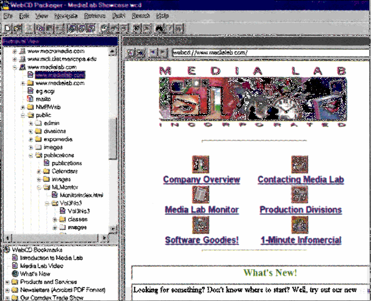This screenshot has height=301, width=371.
Task: Open the View menu
Action: (41, 16)
